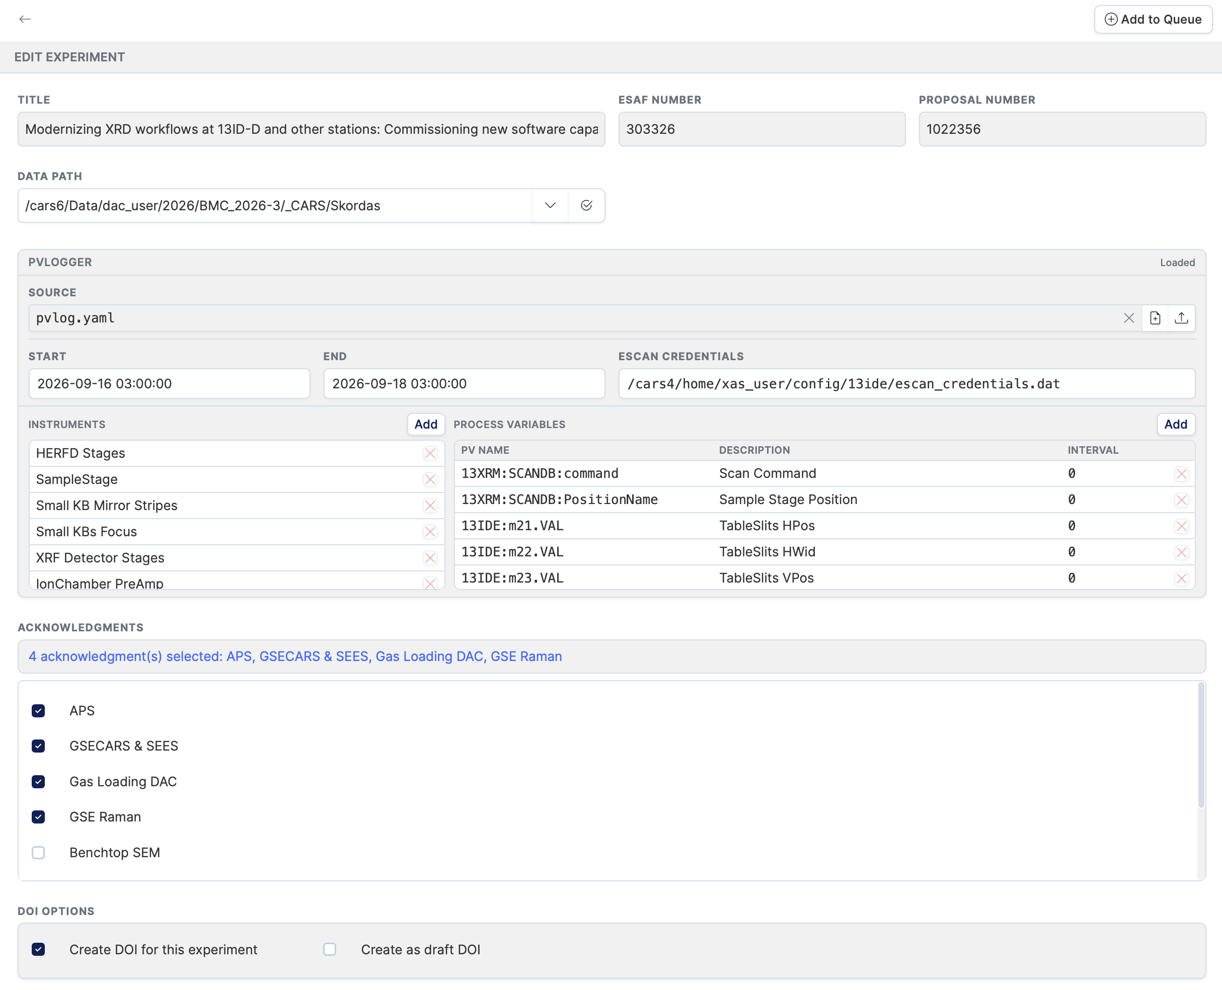The height and width of the screenshot is (990, 1222).
Task: Delete the 13IDE:m21.VAL process variable
Action: pyautogui.click(x=1181, y=526)
